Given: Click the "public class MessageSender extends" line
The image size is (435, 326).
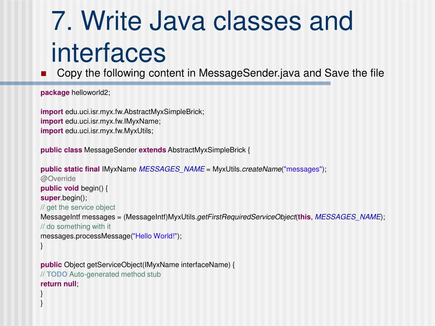Looking at the screenshot, I should [x=145, y=150].
